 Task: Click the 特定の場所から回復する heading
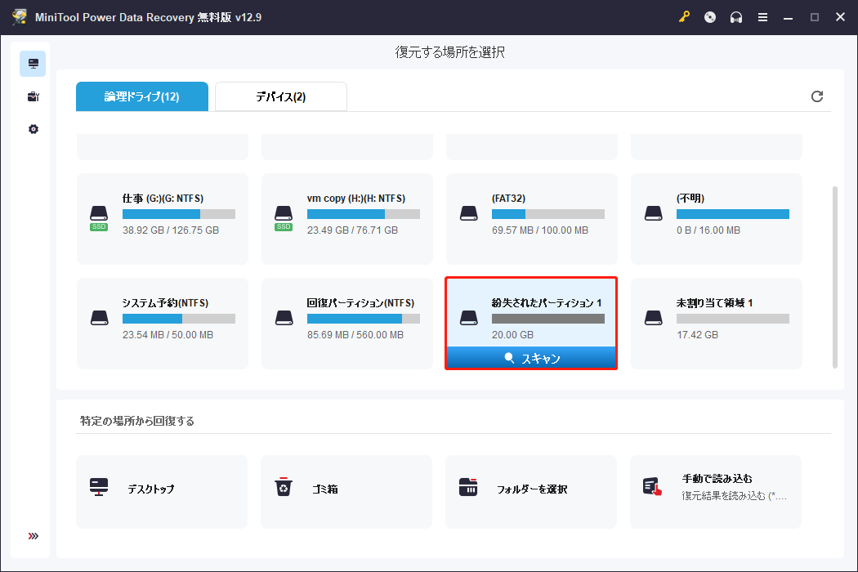[x=137, y=421]
